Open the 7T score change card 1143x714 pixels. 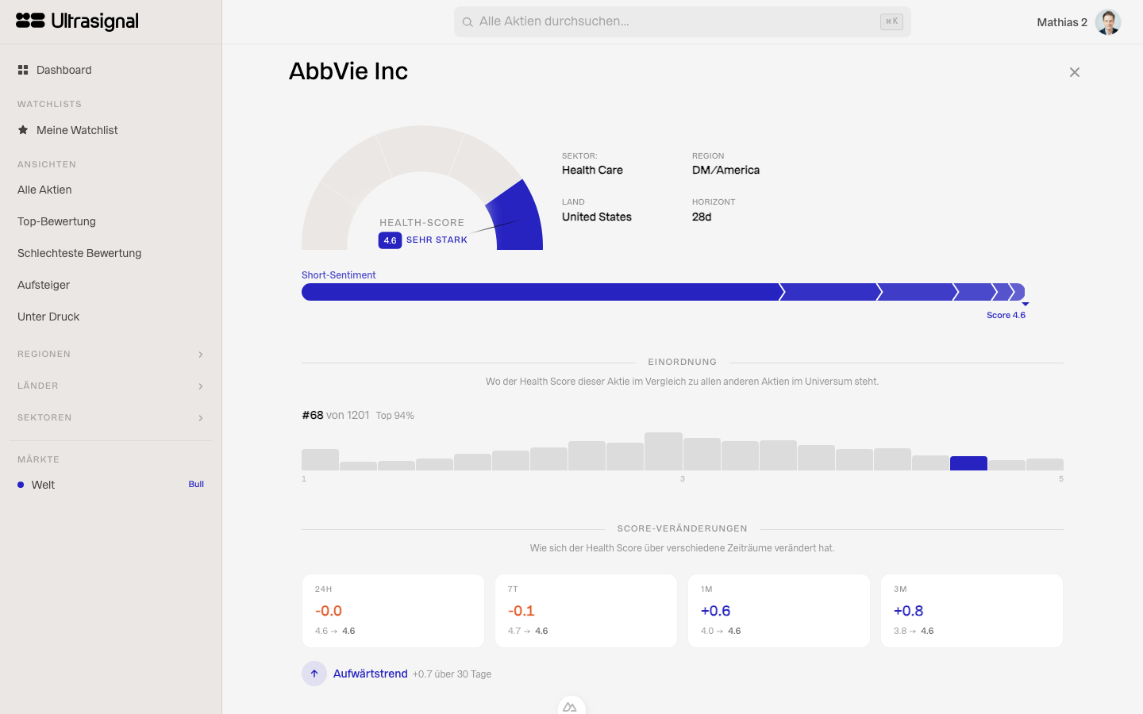point(587,611)
